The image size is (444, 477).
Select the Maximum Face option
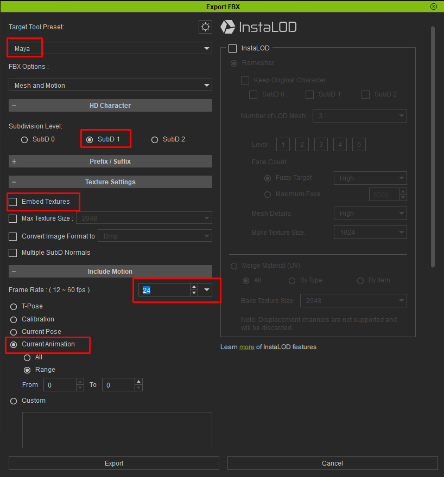[x=268, y=195]
